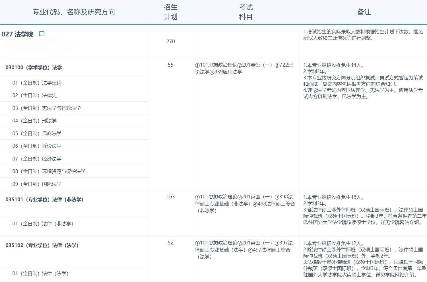Click the comment bubble icon beside 027 法学院
The width and height of the screenshot is (427, 282).
42,34
